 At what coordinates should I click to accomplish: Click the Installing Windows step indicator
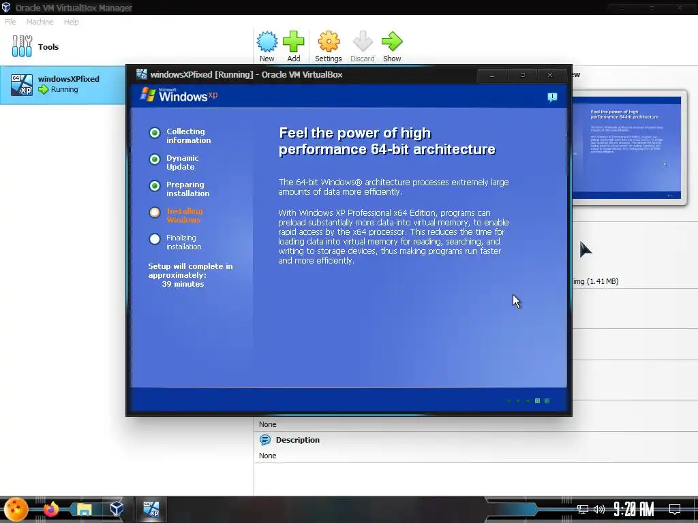click(x=155, y=212)
